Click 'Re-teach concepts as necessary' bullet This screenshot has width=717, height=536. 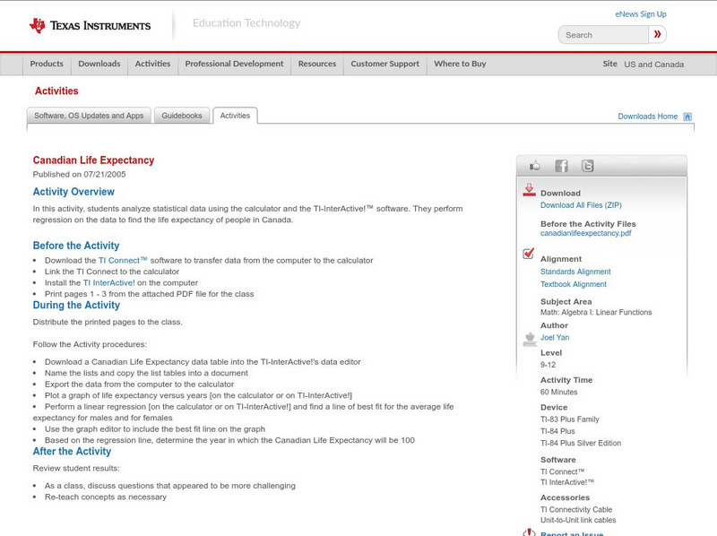coord(106,497)
